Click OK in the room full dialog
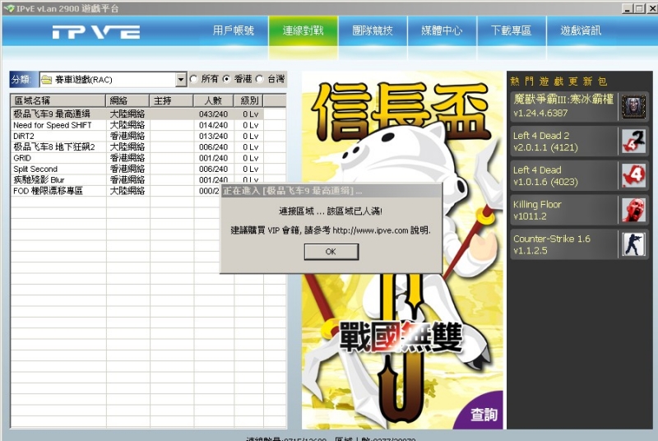The image size is (658, 441). (331, 252)
